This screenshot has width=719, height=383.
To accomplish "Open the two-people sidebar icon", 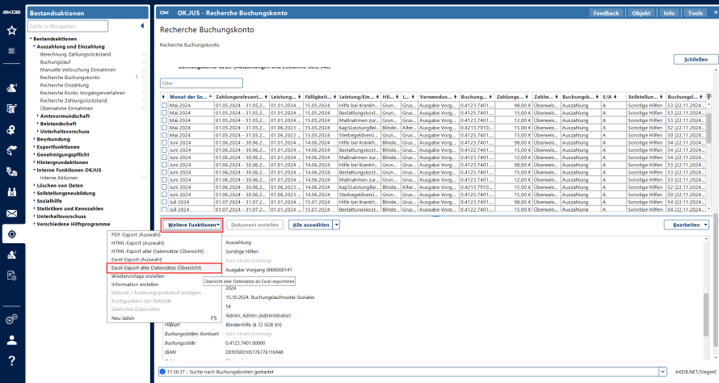I will pos(12,191).
